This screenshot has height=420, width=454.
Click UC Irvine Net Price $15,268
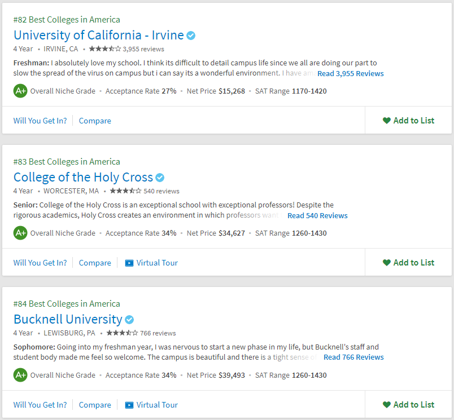[x=216, y=91]
